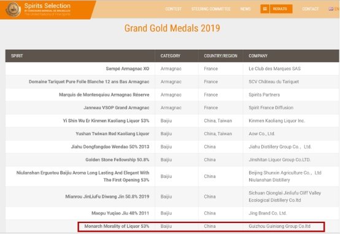Click China in Monarch Morality row
Viewport: 340px width, 234px height.
point(210,226)
